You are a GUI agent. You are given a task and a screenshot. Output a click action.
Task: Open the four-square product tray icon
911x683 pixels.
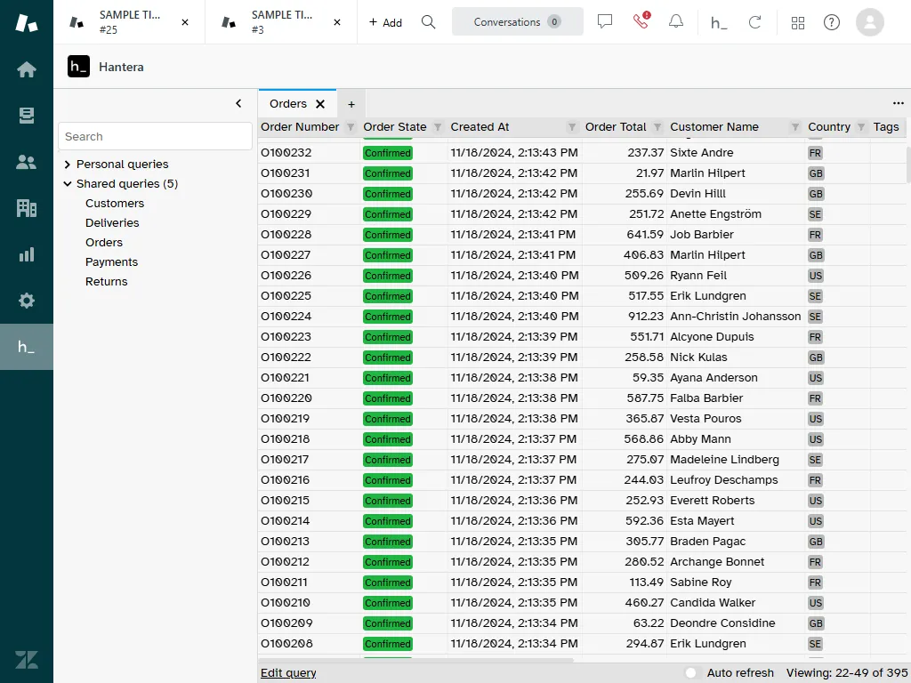point(798,22)
